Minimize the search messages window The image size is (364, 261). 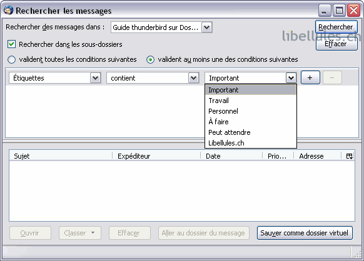[x=325, y=11]
